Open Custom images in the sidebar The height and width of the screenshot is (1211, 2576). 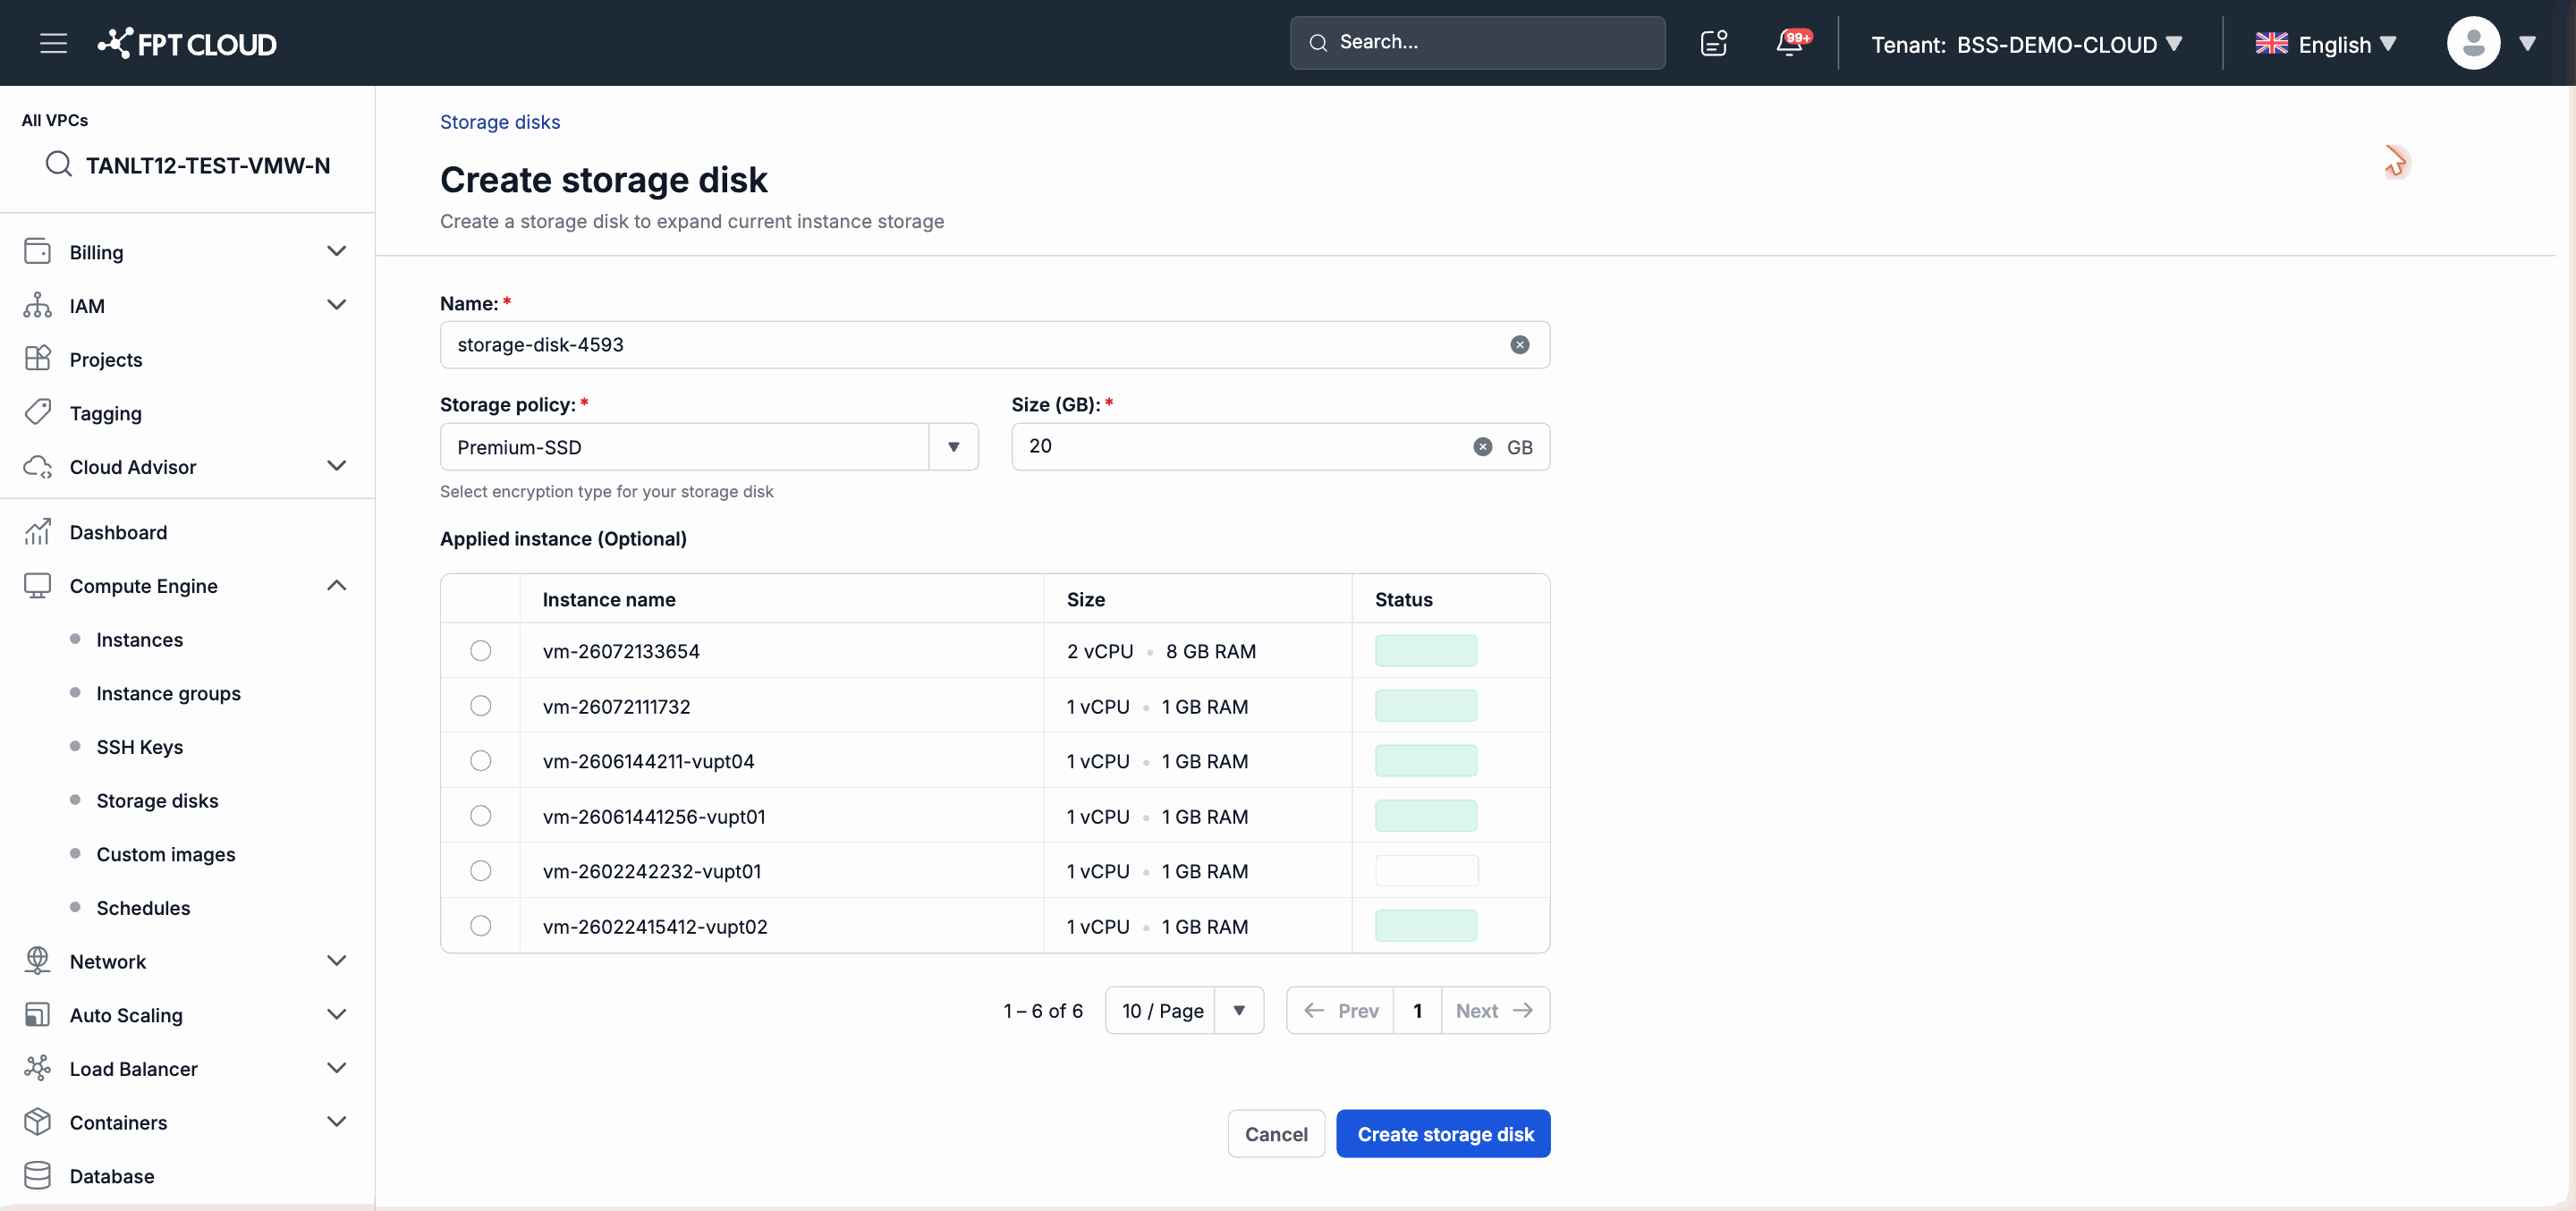pos(165,854)
